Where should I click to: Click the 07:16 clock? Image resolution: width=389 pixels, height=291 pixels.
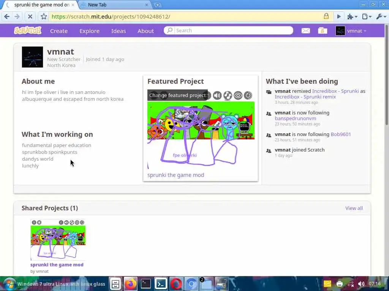tap(375, 284)
